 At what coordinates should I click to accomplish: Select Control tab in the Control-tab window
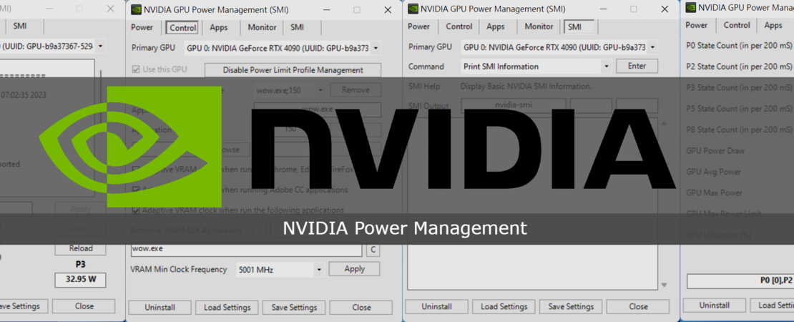[x=183, y=28]
